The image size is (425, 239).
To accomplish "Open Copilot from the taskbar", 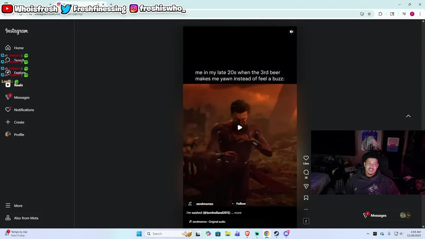I will 208,234.
